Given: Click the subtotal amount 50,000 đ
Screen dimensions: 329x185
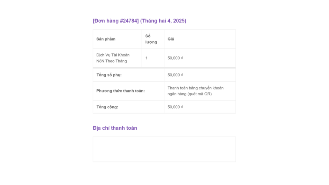Looking at the screenshot, I should tap(175, 75).
